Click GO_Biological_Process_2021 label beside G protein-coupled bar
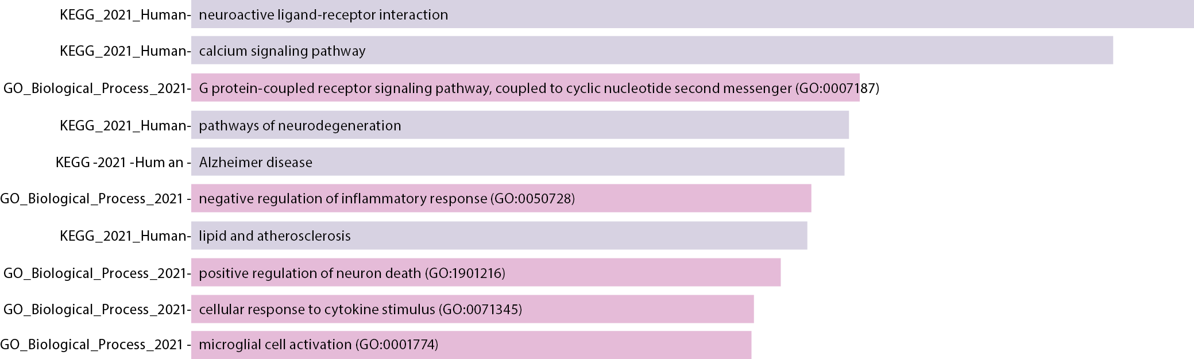Viewport: 1194px width, 359px height. (x=95, y=88)
